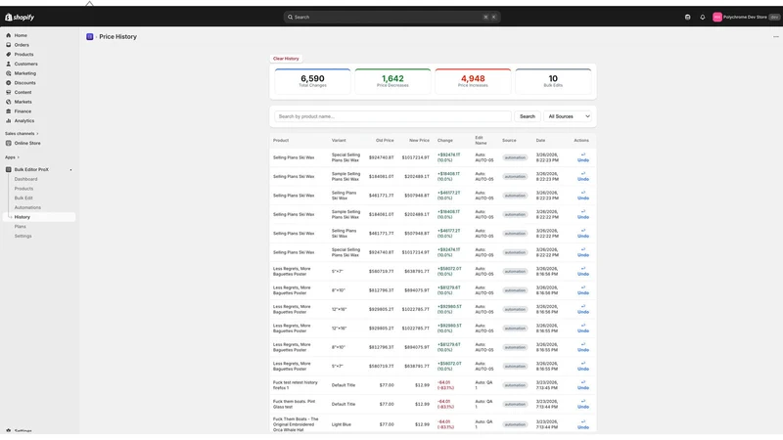Viewport: 783px width, 440px height.
Task: Click the Bulk Editor ProX app icon
Action: pyautogui.click(x=9, y=169)
